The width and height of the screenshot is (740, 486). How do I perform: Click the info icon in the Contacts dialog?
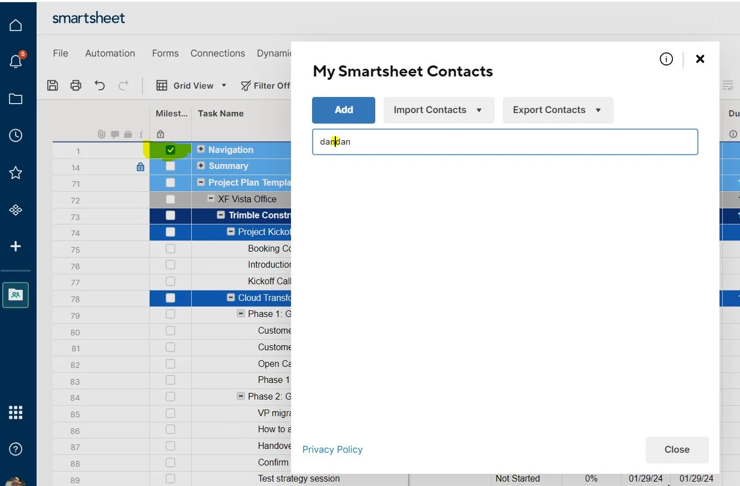tap(666, 59)
